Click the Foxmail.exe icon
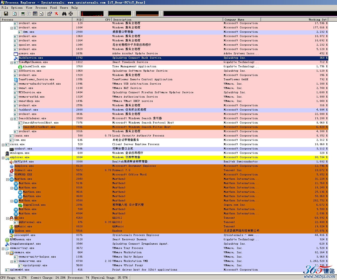Screen dimensions: 337x280 point(12,170)
